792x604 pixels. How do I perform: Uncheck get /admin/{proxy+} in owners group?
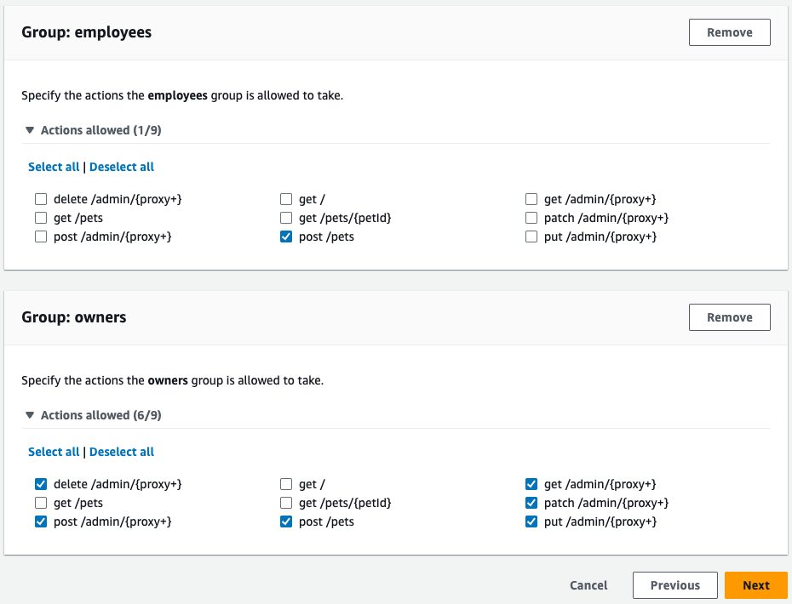point(531,483)
